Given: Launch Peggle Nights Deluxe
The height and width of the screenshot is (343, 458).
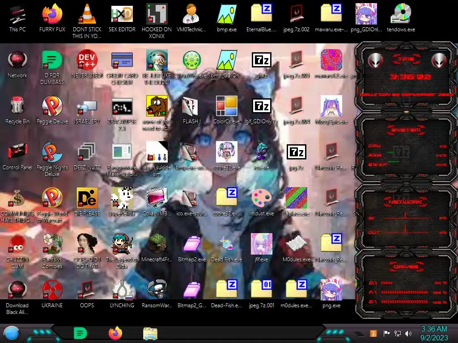Looking at the screenshot, I should point(52,159).
